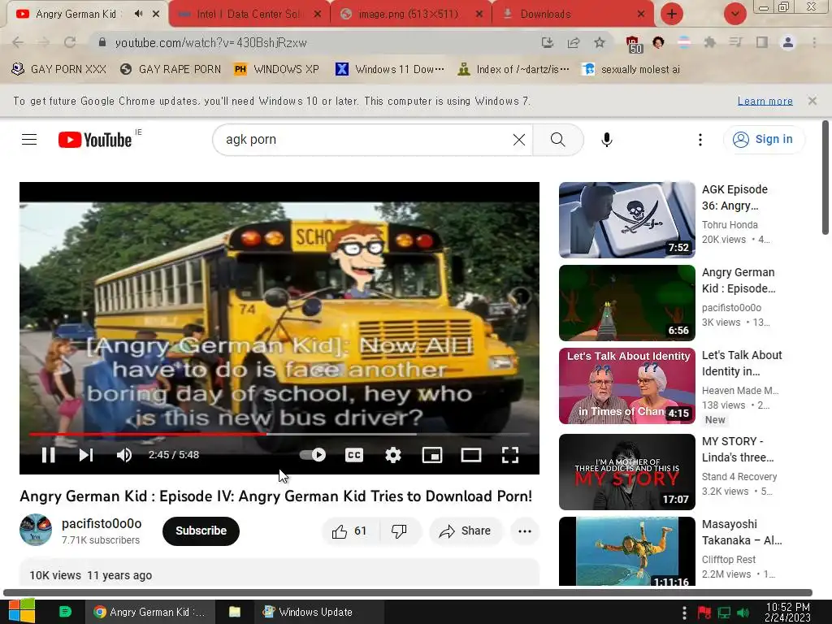
Task: Go back in browser history
Action: pos(18,42)
